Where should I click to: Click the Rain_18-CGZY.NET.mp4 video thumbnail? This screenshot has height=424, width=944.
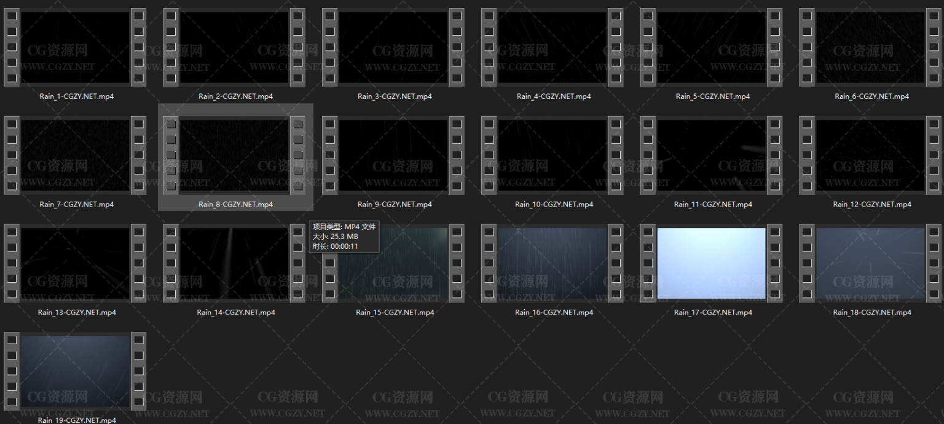coord(870,264)
